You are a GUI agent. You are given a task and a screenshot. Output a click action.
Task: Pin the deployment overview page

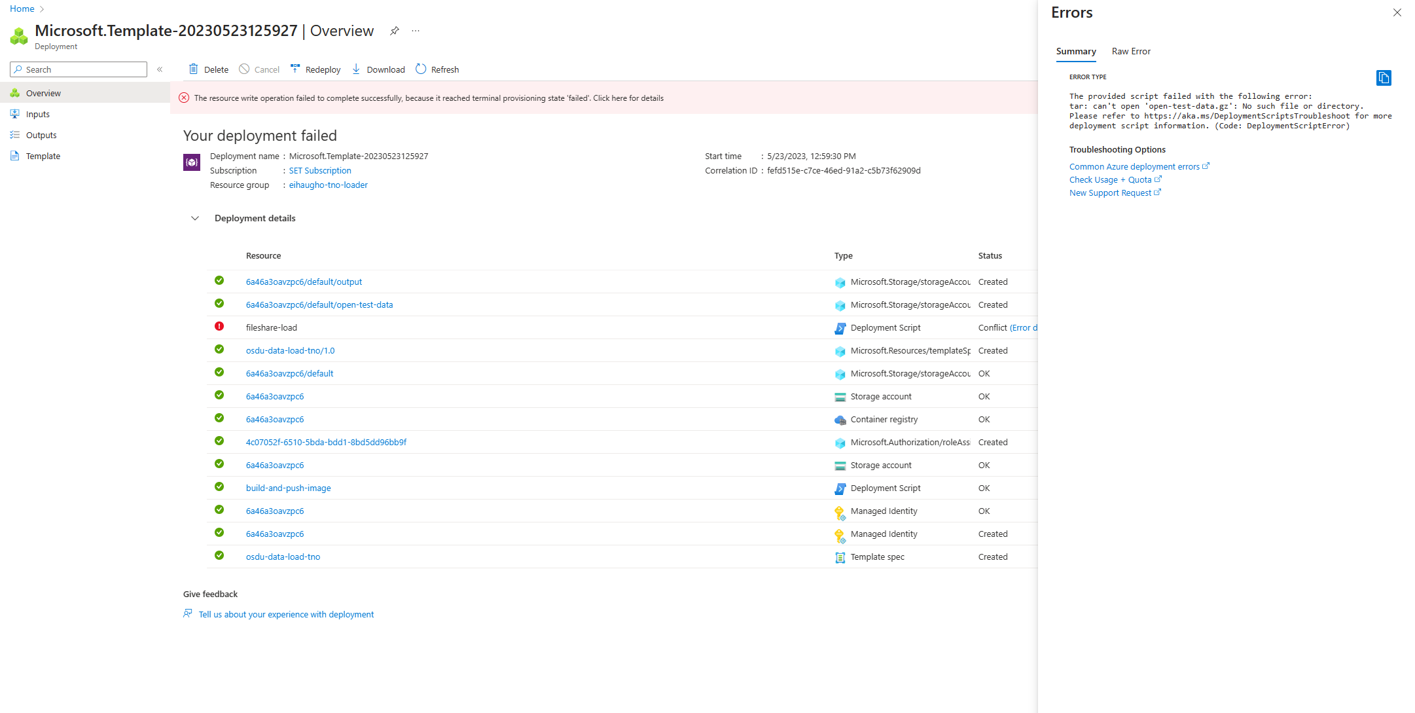coord(393,31)
